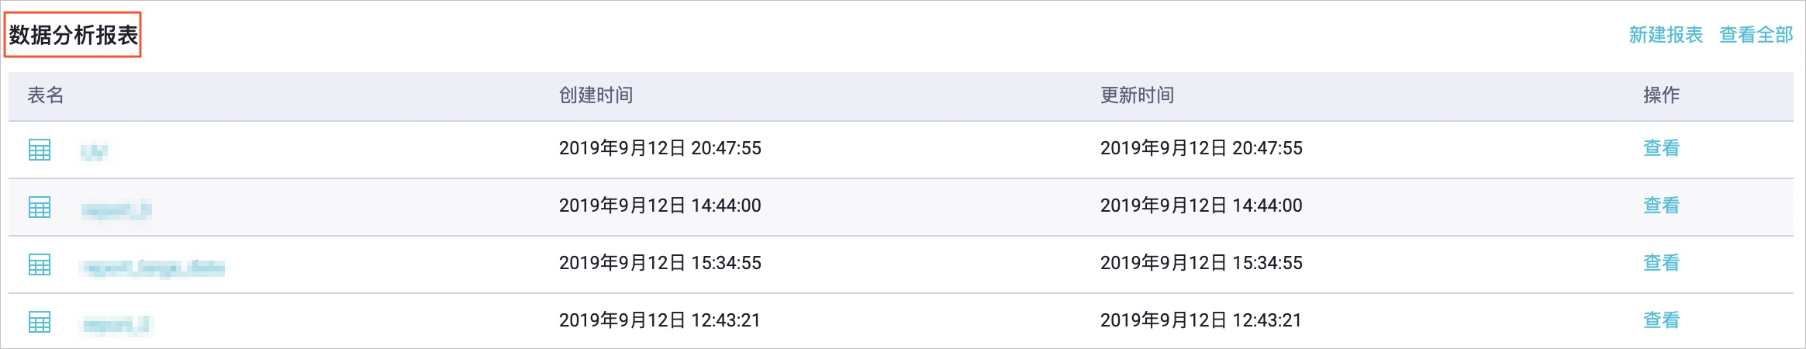Click the 表名 column header
Screen dimensions: 1806x349
(46, 95)
